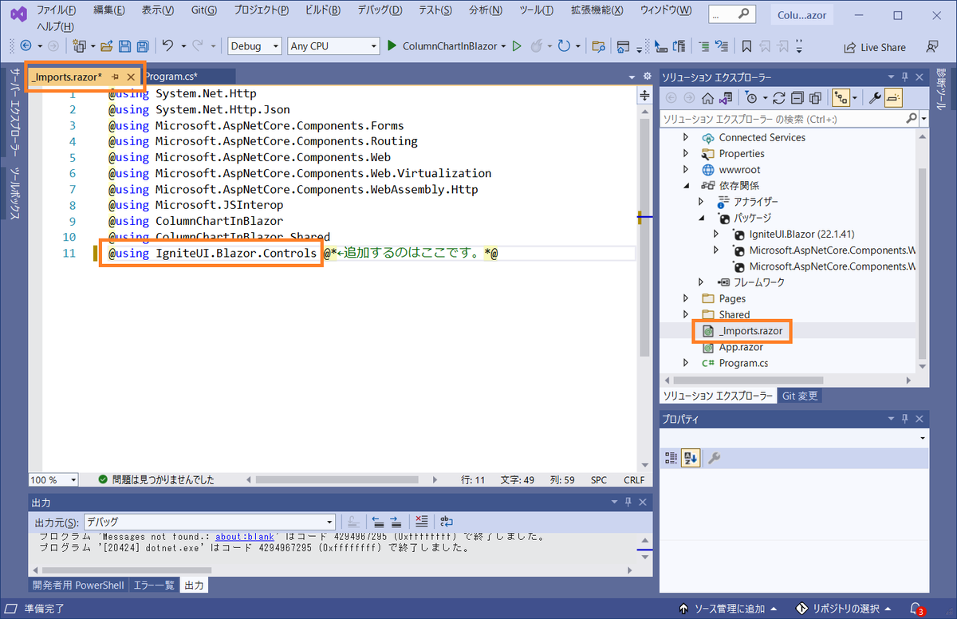Open the 100 % zoom dropdown
Viewport: 957px width, 619px height.
[53, 479]
